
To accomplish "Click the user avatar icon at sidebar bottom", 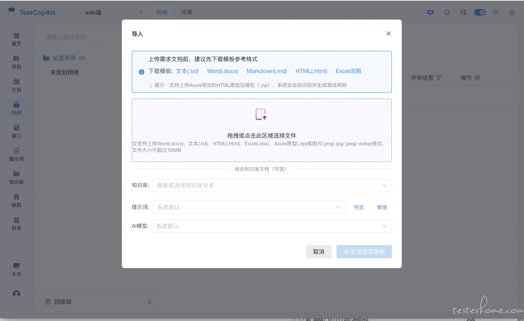I will [16, 294].
